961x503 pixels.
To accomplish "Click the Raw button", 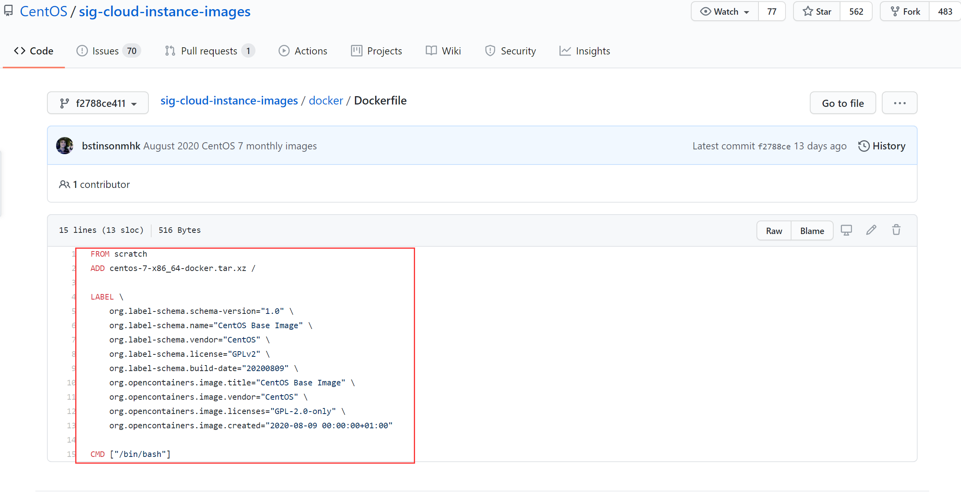I will pos(774,231).
